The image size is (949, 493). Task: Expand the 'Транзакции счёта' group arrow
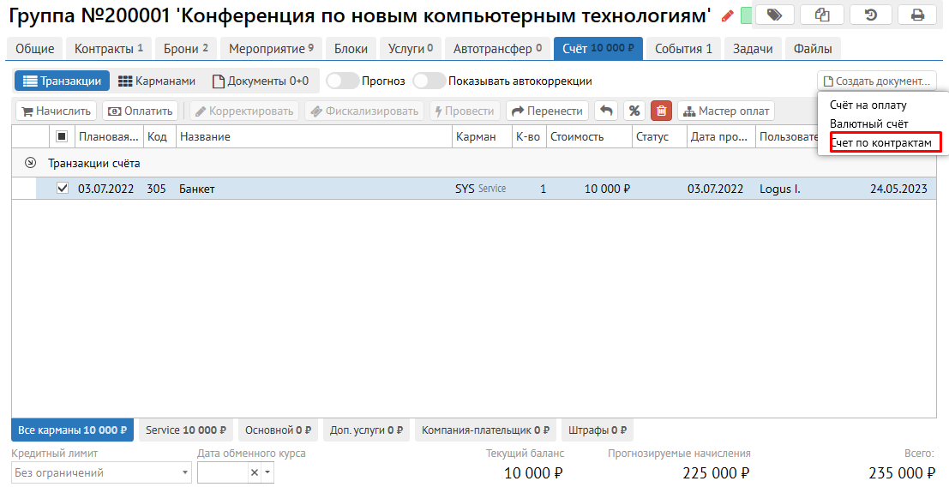tap(30, 163)
